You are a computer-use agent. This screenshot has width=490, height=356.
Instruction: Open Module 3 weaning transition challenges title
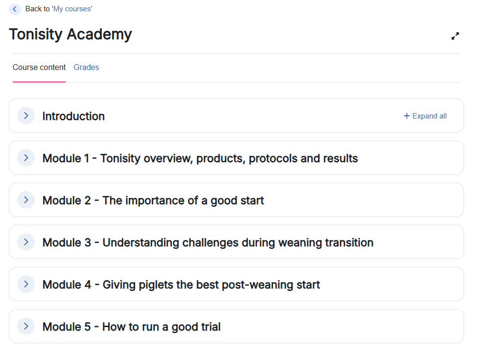(208, 242)
